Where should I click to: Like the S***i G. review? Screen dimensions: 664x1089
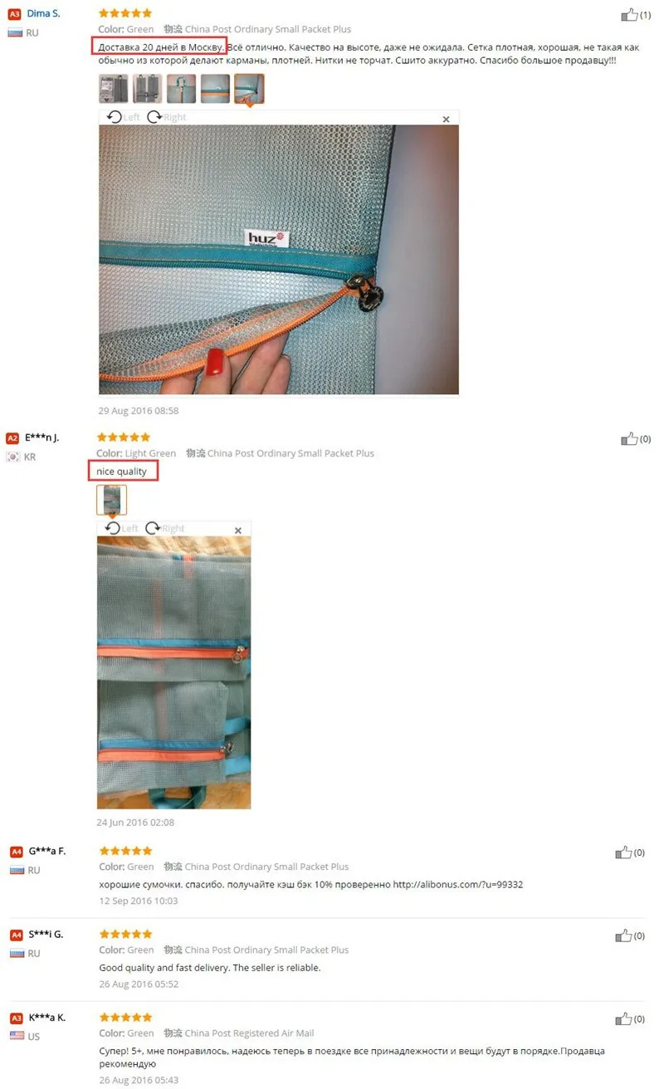pos(623,935)
